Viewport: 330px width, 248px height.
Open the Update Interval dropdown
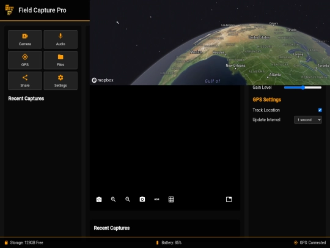(307, 120)
